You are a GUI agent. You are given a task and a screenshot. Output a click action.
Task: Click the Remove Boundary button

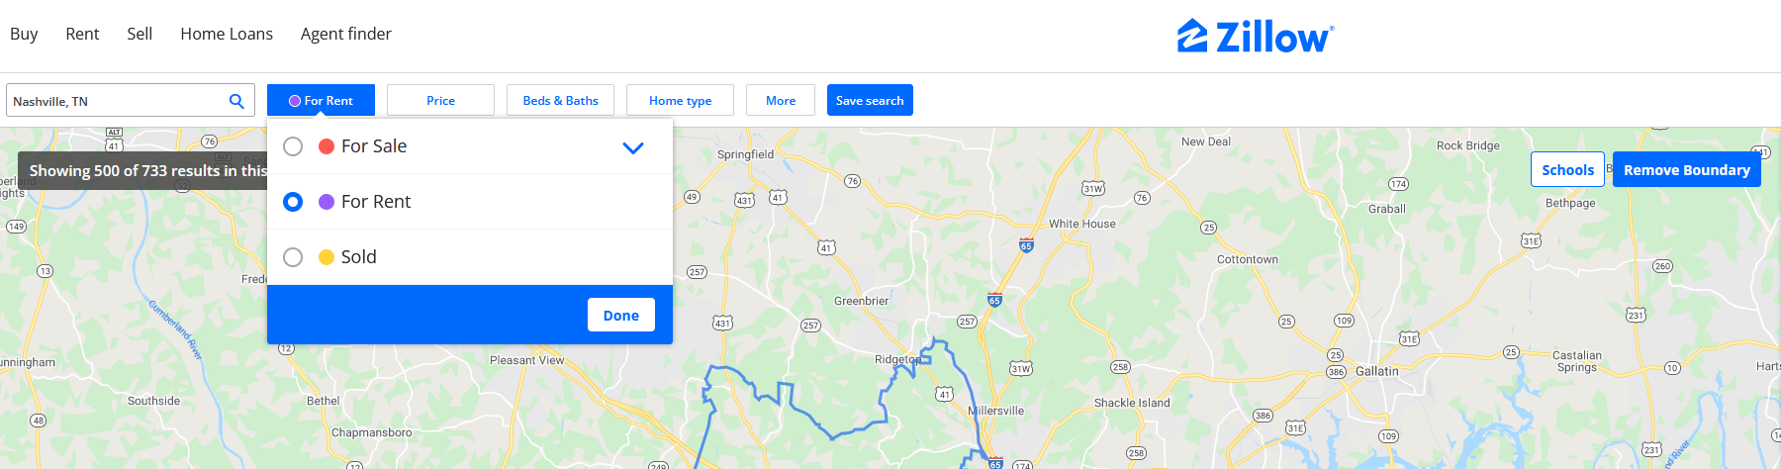tap(1687, 169)
